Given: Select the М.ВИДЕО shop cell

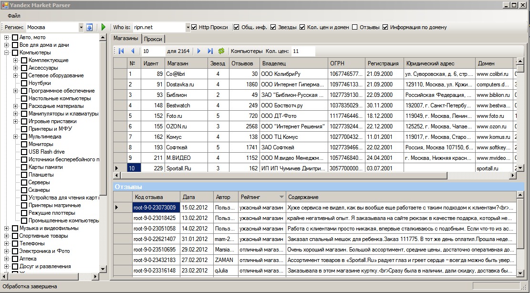Looking at the screenshot, I should [186, 158].
